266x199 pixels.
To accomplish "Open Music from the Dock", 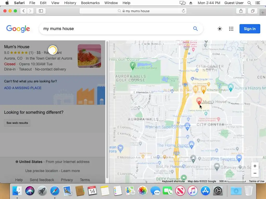I will [x=192, y=190].
